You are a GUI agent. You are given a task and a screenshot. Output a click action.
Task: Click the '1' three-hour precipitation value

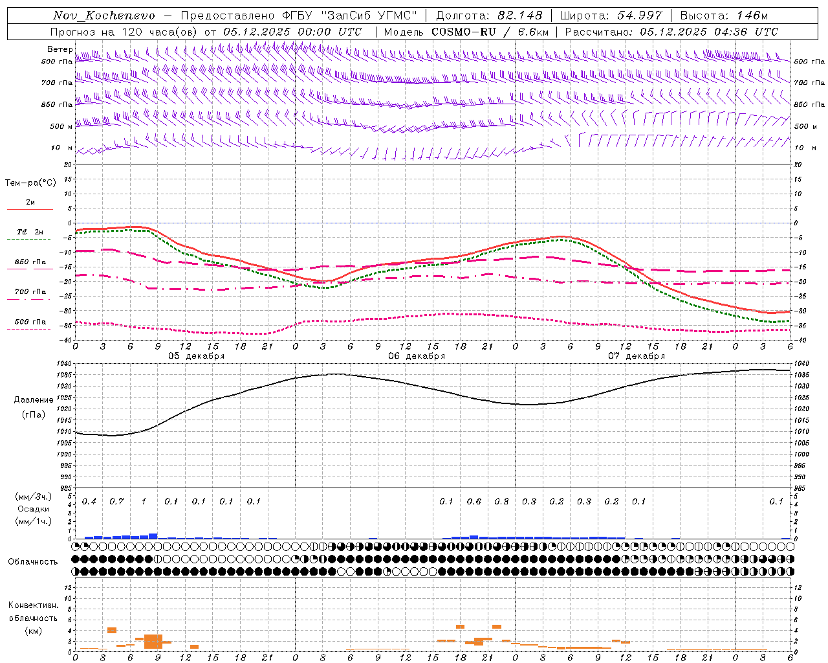(x=144, y=502)
